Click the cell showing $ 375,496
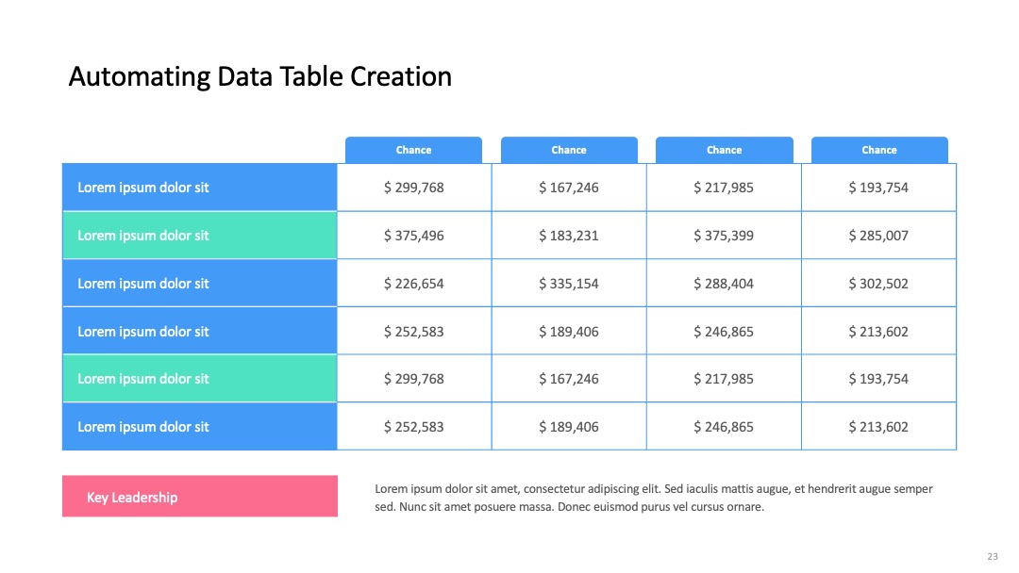This screenshot has width=1019, height=573. 414,236
